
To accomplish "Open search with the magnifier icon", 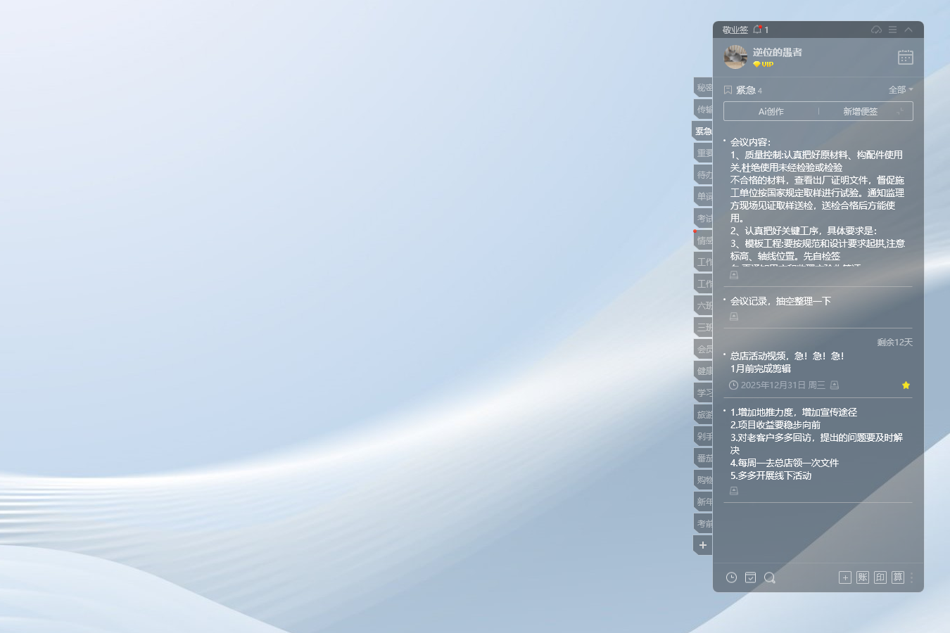I will 770,577.
